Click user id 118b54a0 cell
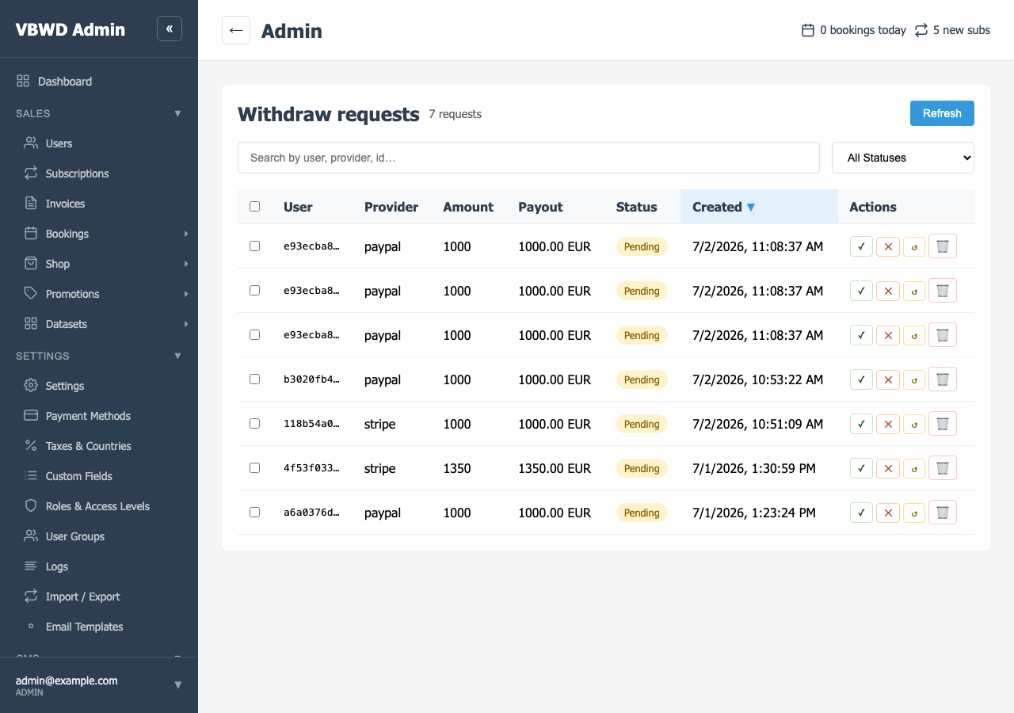Viewport: 1014px width, 713px height. tap(311, 424)
